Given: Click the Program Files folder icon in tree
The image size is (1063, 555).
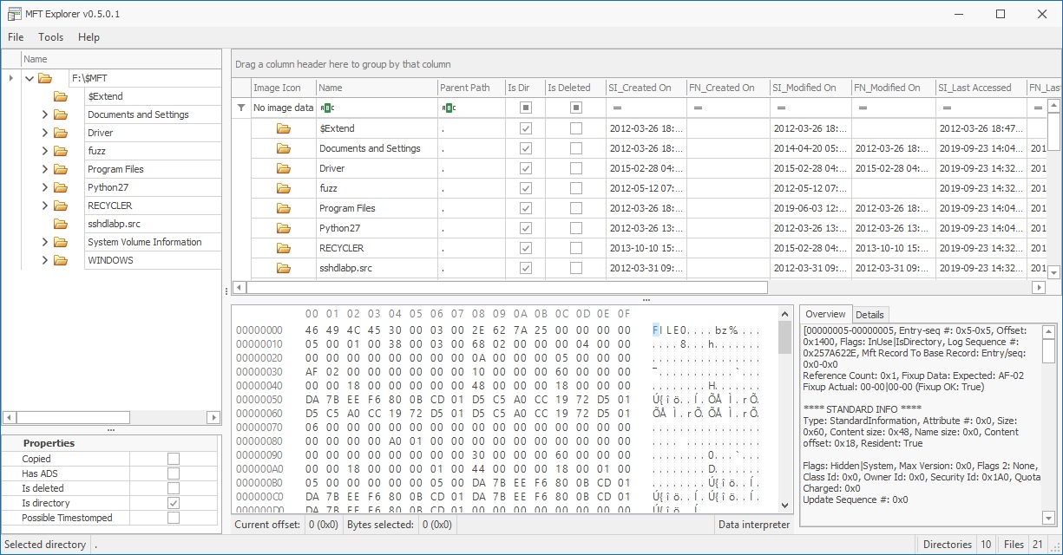Looking at the screenshot, I should point(61,169).
